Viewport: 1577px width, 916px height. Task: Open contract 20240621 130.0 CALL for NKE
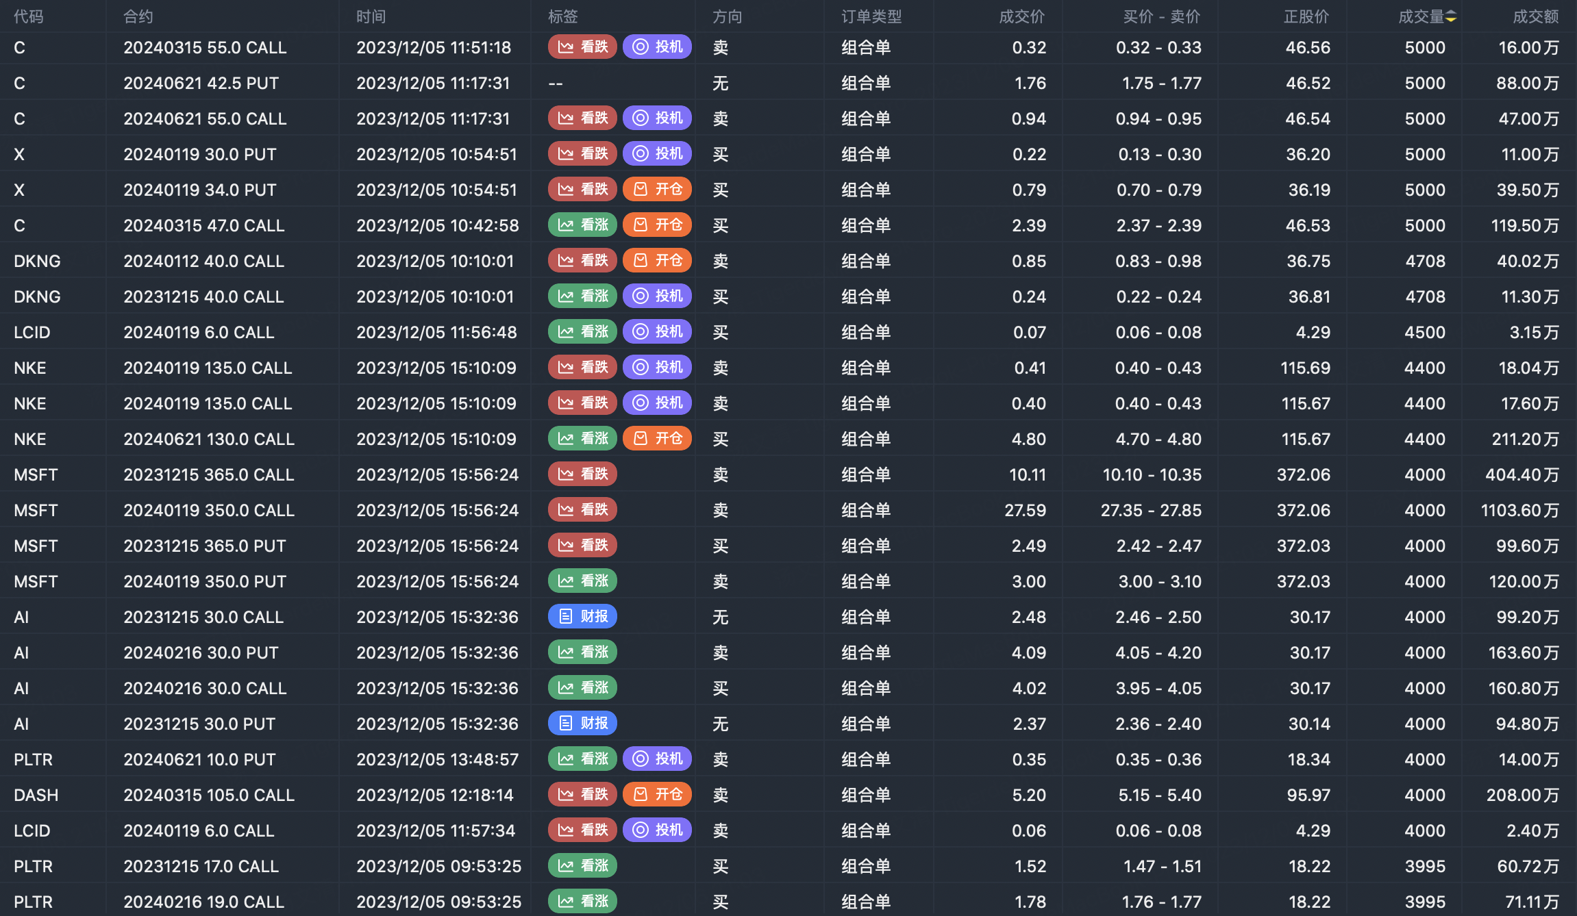[209, 439]
